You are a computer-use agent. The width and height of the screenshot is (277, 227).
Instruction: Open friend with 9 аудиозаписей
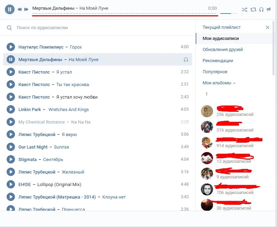pos(207,174)
